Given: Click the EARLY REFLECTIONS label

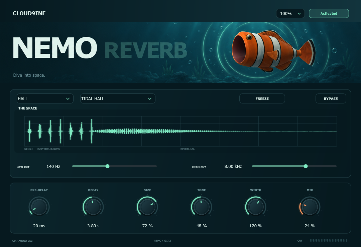Looking at the screenshot, I should 48,149.
